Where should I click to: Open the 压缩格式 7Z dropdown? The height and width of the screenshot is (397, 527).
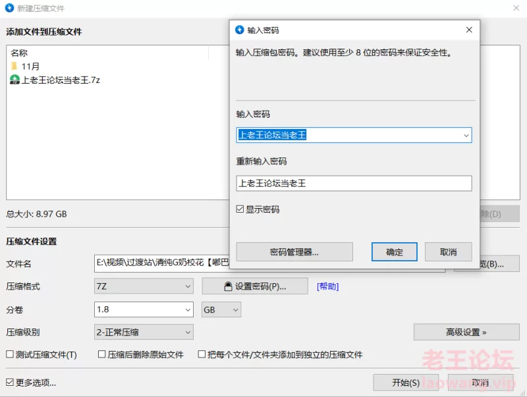click(144, 286)
